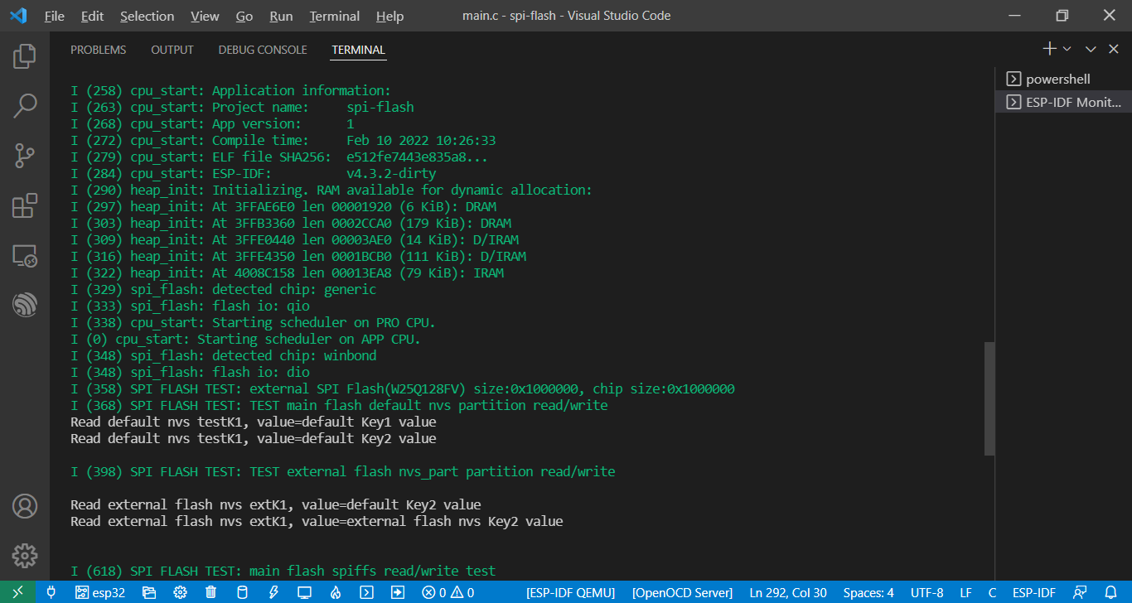Open launch profile dropdown beside plus
Screen dimensions: 1132x603
tap(1067, 49)
